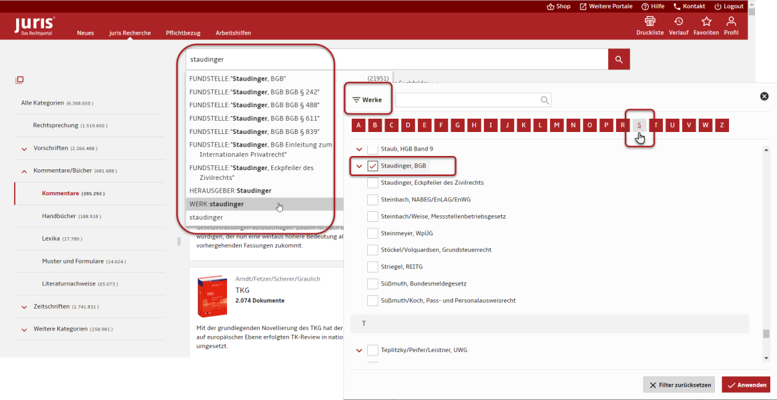Viewport: 777px width, 400px height.
Task: Tick the Steinmeyer, WpÜG checkbox
Action: tap(373, 233)
